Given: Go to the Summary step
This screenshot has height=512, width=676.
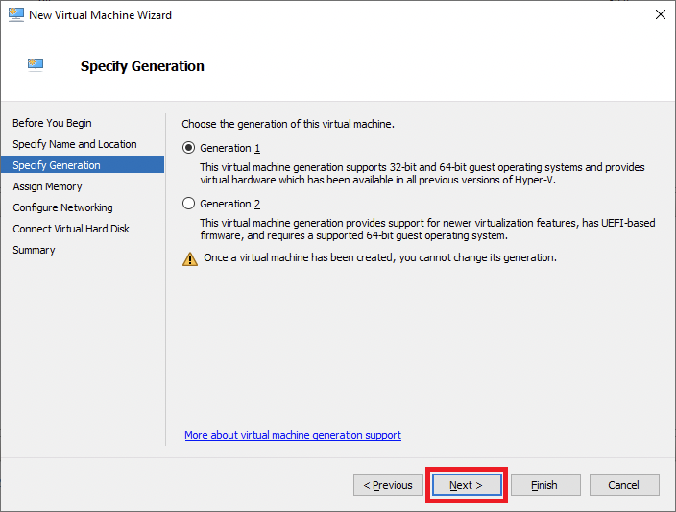Looking at the screenshot, I should click(34, 250).
